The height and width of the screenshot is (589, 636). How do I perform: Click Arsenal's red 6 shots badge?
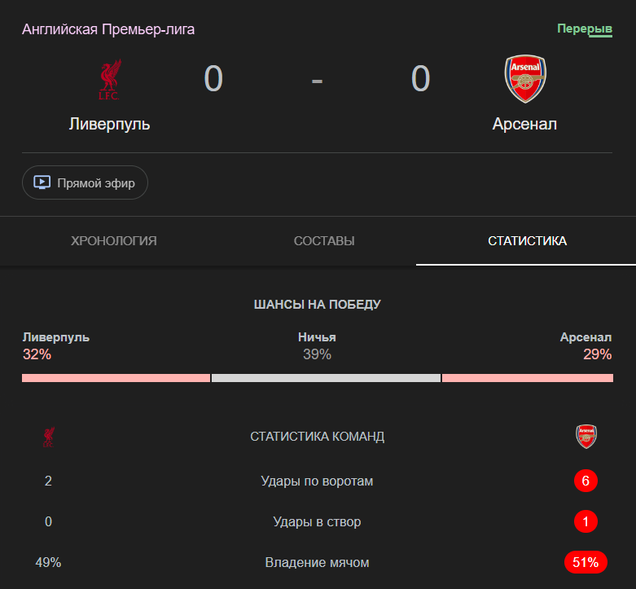pyautogui.click(x=586, y=481)
